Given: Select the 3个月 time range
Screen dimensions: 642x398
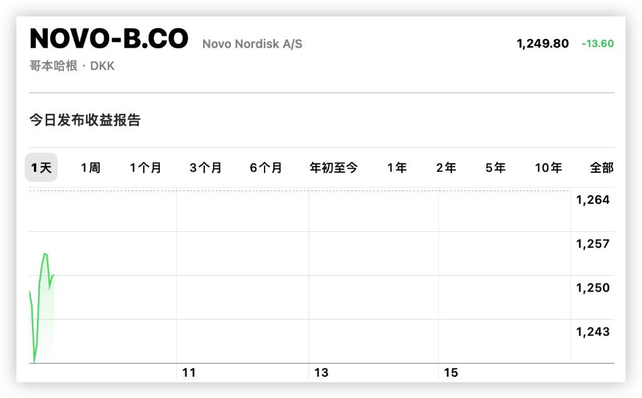Looking at the screenshot, I should [206, 167].
